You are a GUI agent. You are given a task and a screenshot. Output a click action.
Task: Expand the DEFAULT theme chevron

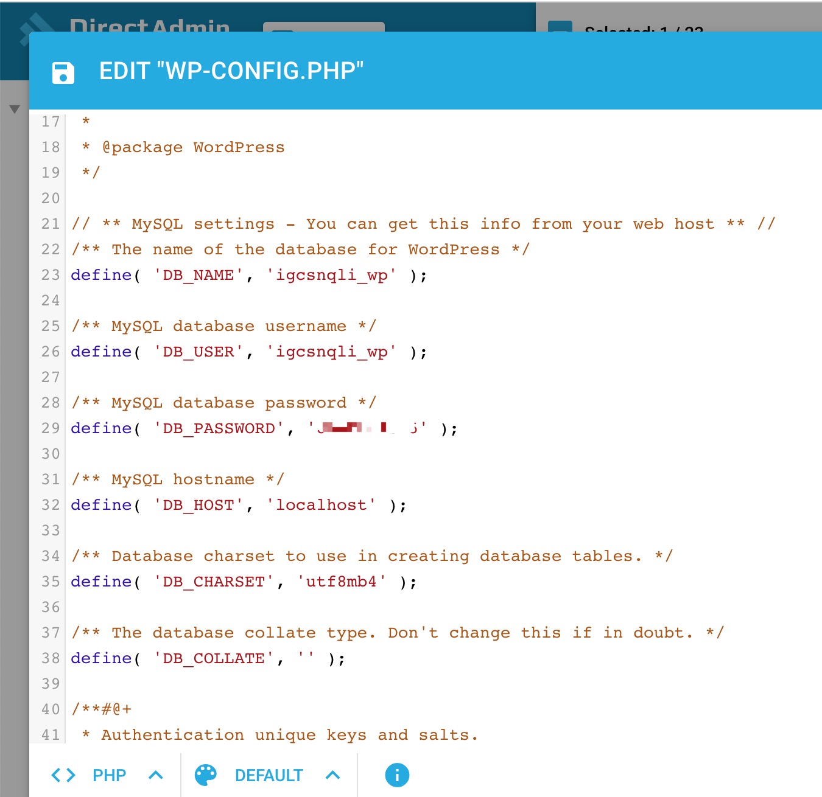(332, 775)
